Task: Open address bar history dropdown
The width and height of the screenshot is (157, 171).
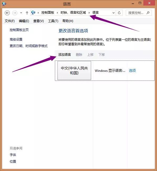Action: point(113,13)
